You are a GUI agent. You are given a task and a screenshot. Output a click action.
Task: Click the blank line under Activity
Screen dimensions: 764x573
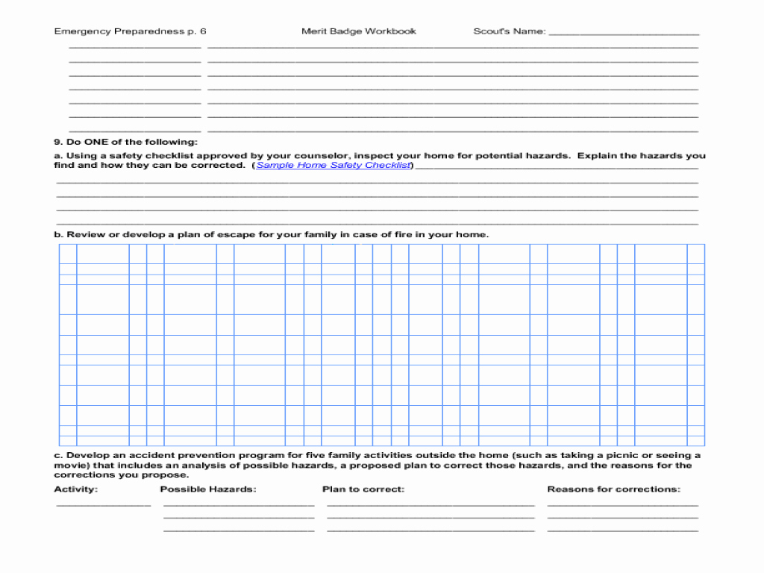pos(104,505)
